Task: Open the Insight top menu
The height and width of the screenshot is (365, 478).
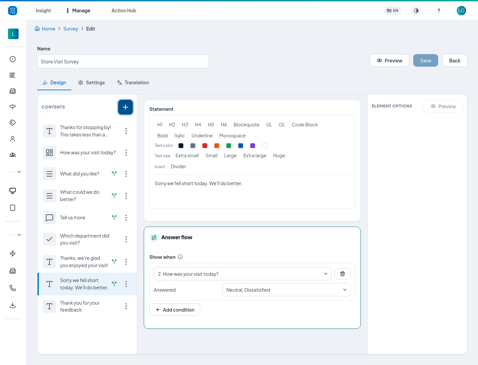Action: click(43, 11)
